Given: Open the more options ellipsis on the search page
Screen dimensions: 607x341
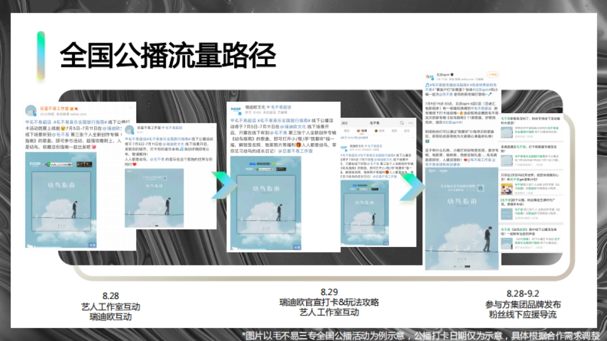Looking at the screenshot, I should [x=411, y=123].
